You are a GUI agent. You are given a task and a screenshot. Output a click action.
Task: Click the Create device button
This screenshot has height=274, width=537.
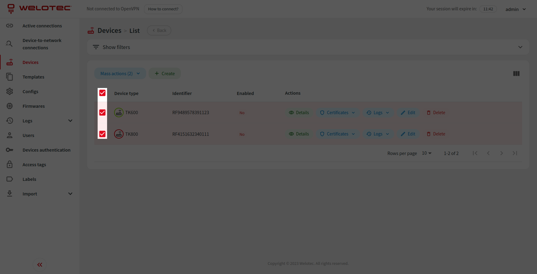[165, 74]
